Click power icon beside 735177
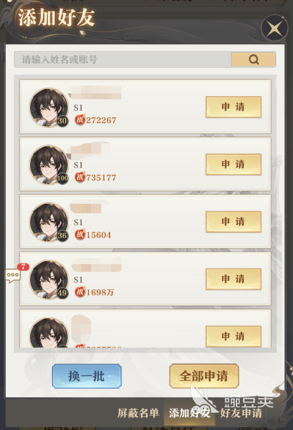The image size is (293, 430). pyautogui.click(x=80, y=177)
